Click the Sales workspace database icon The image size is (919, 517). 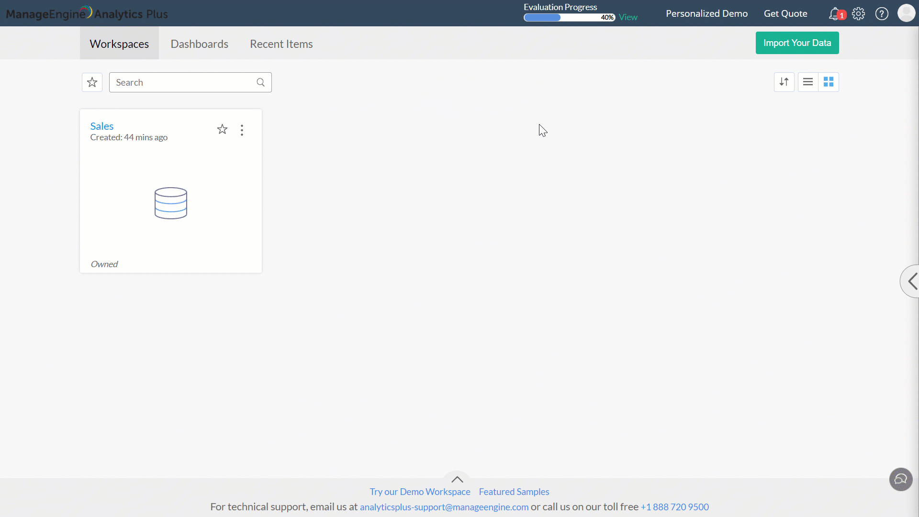(171, 203)
